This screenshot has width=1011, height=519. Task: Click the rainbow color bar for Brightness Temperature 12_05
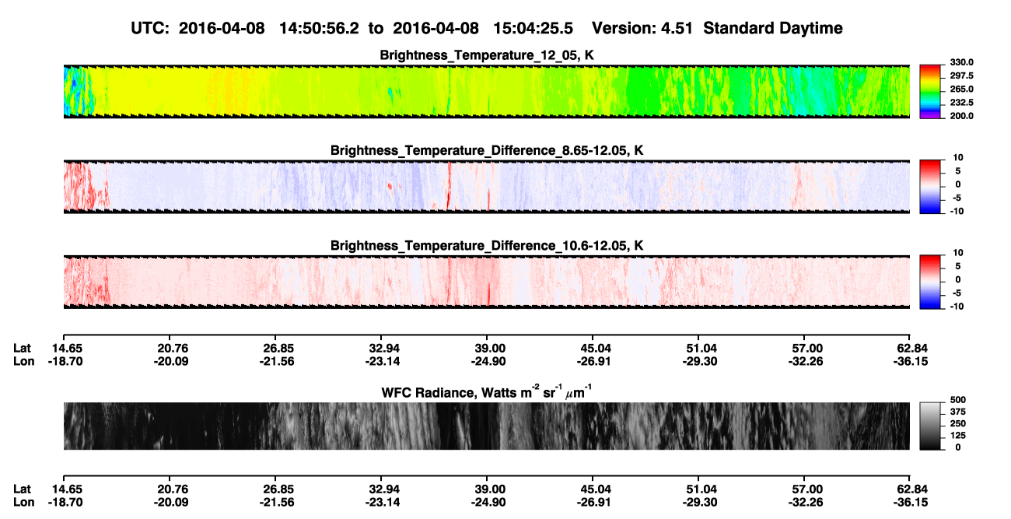[931, 91]
